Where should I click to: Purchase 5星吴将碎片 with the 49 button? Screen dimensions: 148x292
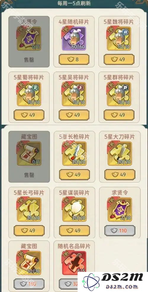(74, 115)
